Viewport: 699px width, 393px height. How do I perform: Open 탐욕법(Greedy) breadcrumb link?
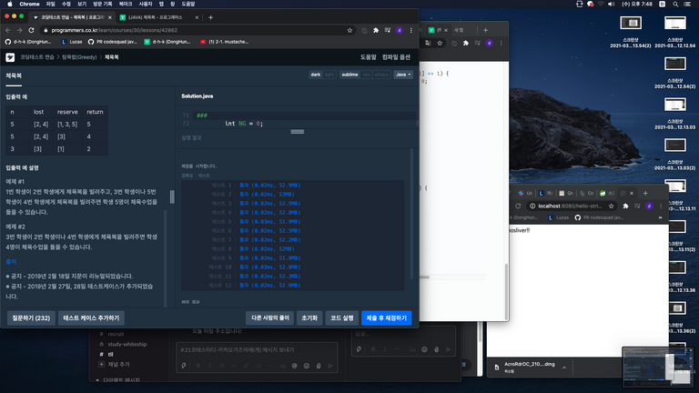click(x=79, y=57)
